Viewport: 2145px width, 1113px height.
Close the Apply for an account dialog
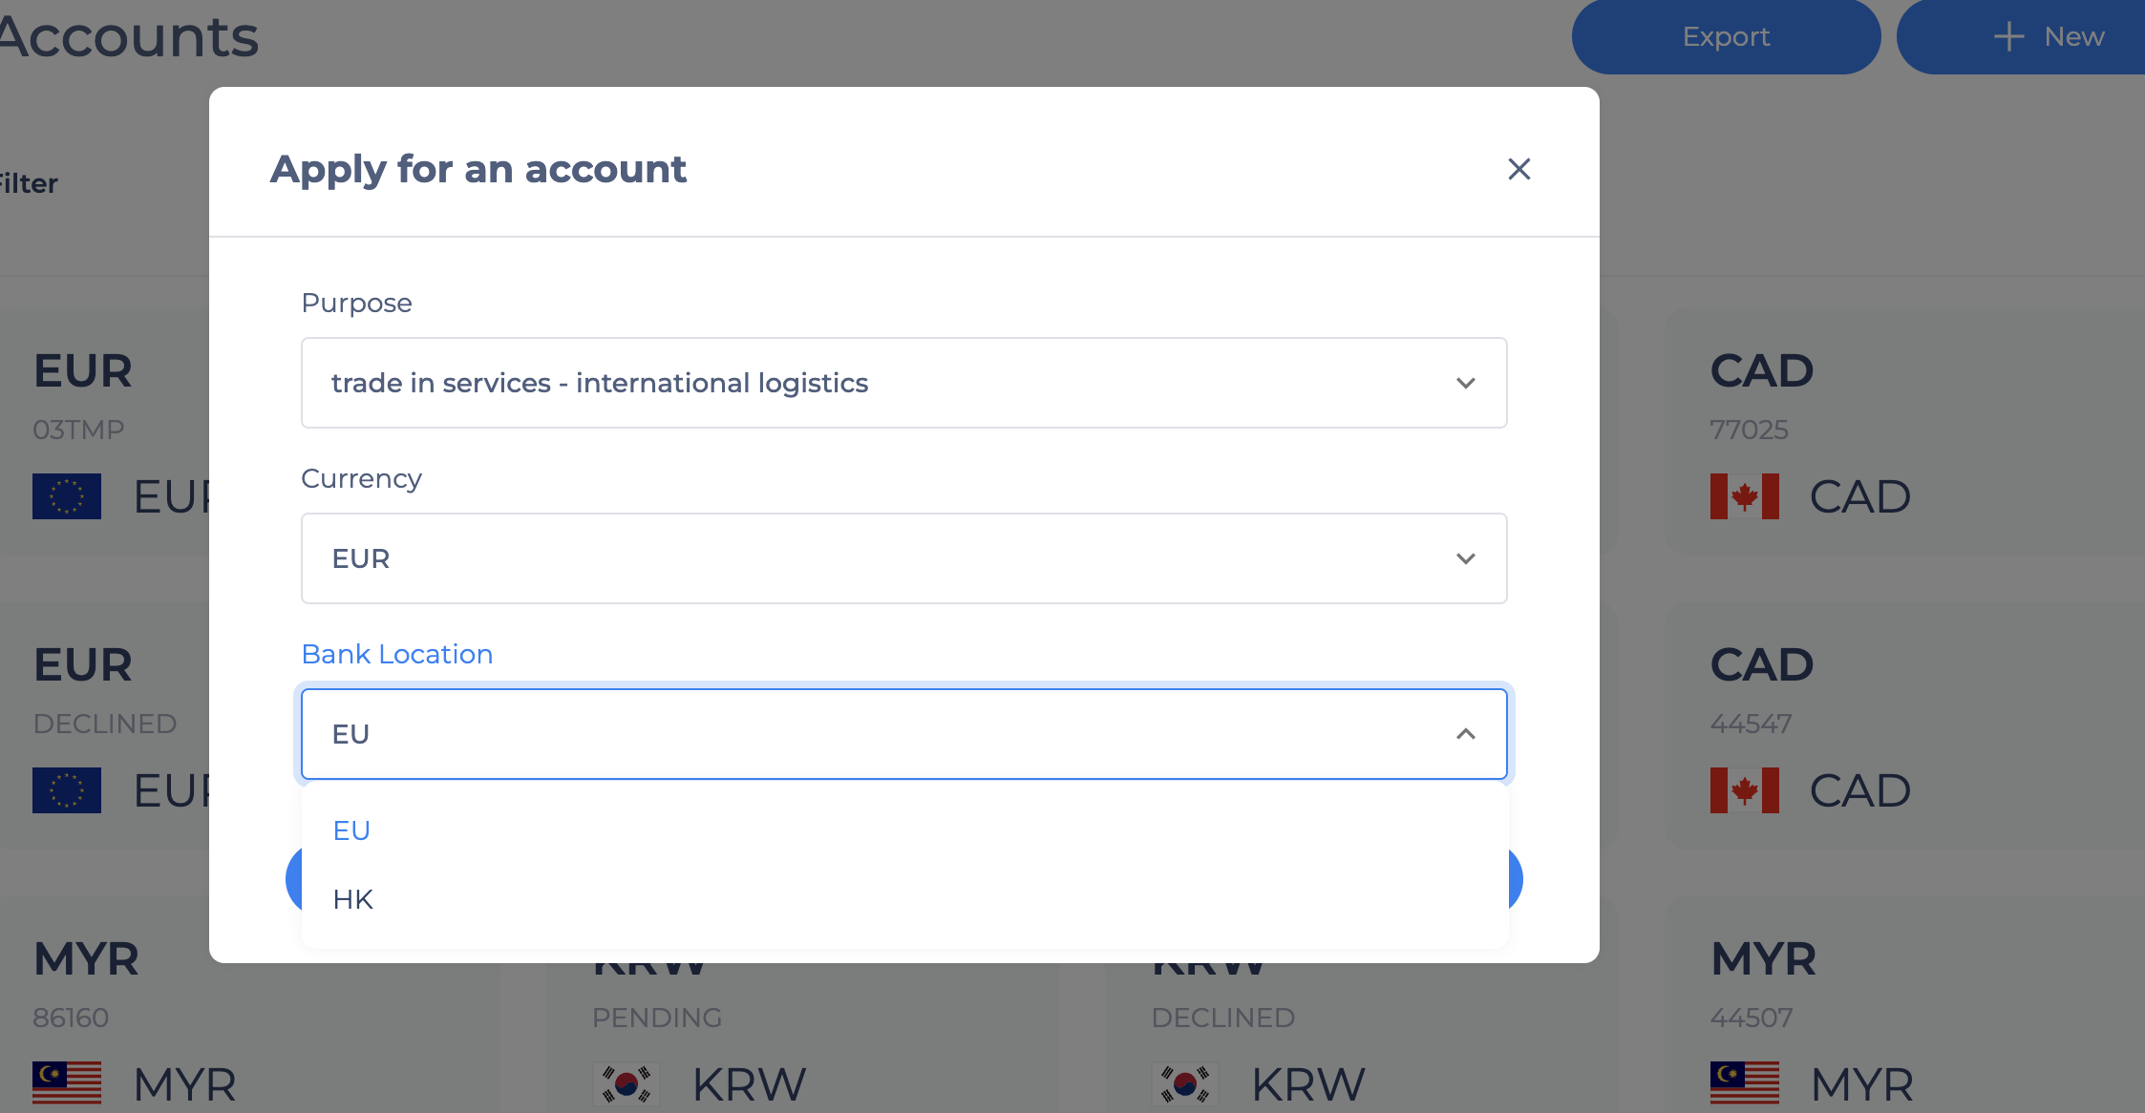click(x=1518, y=169)
